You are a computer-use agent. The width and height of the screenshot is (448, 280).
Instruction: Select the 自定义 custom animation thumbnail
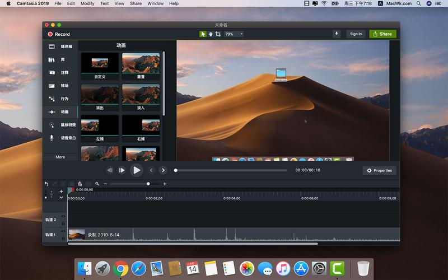click(100, 66)
